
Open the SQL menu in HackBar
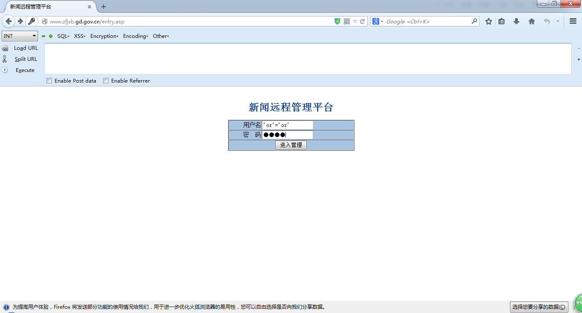pyautogui.click(x=63, y=36)
